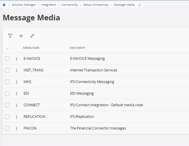Viewport: 189px width, 146px height.
Task: Refresh page via breadcrumb reload icon
Action: [140, 5]
